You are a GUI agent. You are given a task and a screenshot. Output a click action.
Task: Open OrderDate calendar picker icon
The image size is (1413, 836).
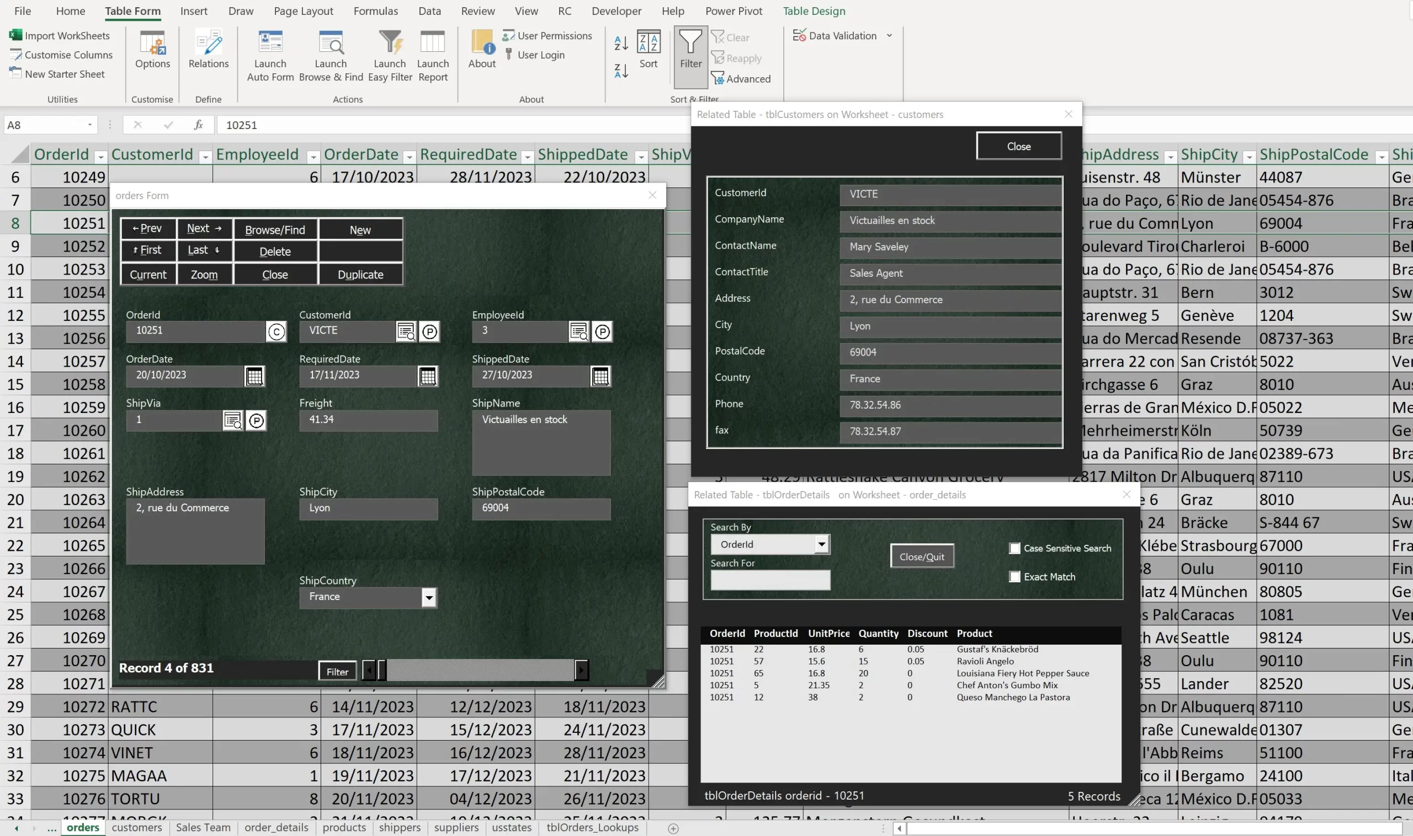pyautogui.click(x=254, y=376)
